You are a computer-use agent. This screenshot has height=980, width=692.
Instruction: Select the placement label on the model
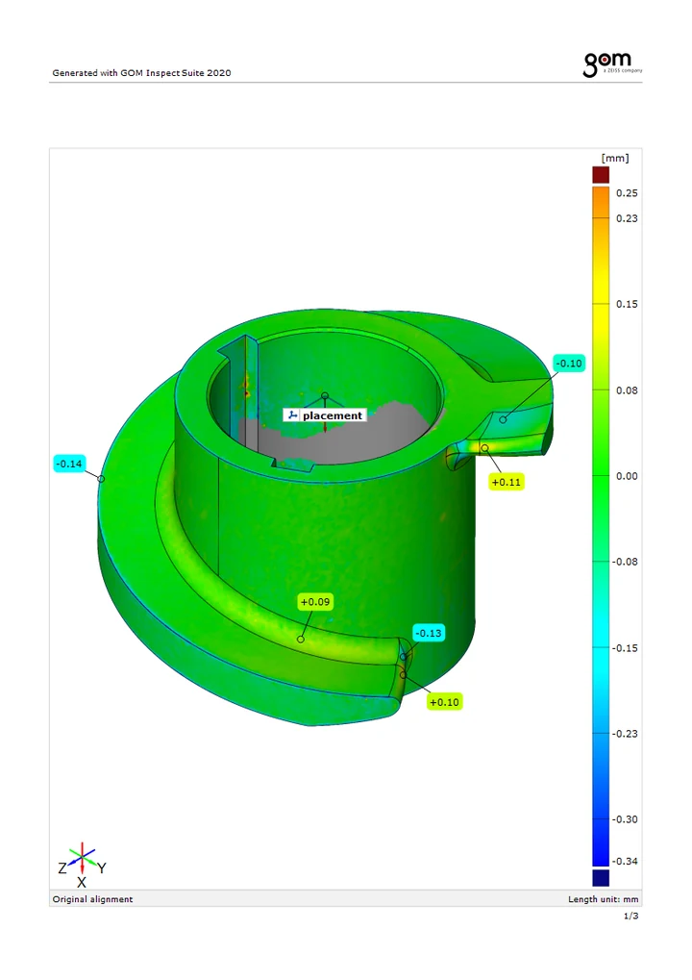(x=325, y=415)
